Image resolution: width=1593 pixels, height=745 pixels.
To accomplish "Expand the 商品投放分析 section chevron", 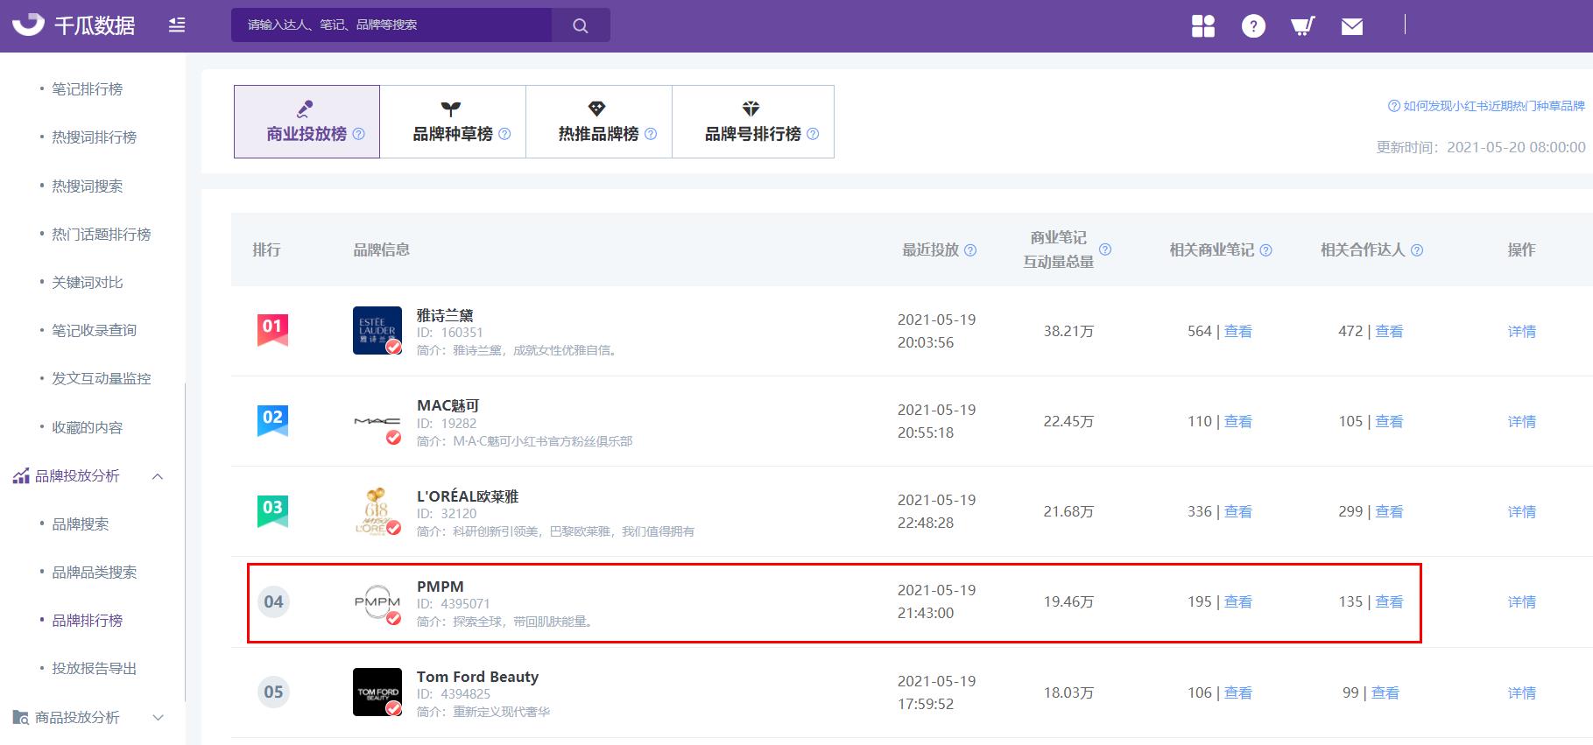I will (158, 718).
